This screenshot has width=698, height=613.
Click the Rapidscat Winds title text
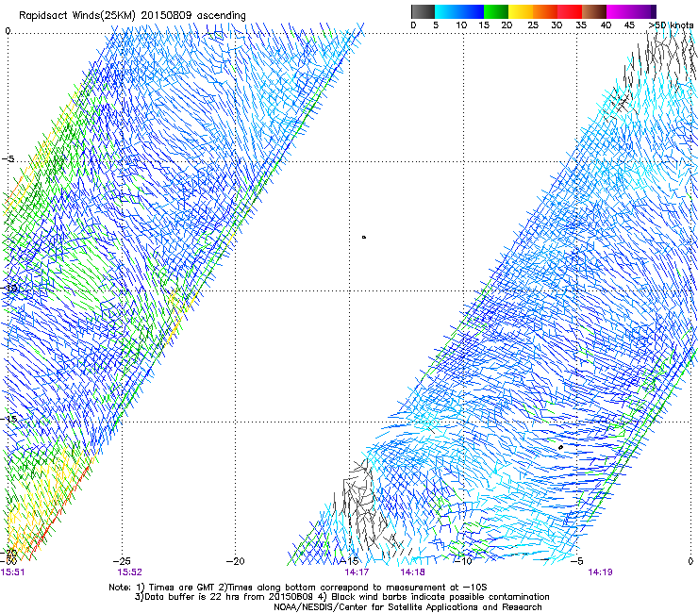pyautogui.click(x=132, y=16)
